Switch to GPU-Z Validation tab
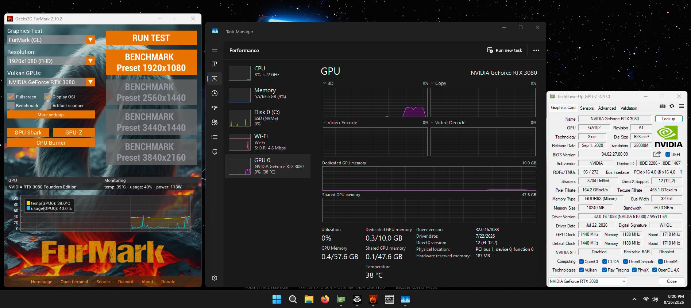This screenshot has height=308, width=691. (629, 108)
